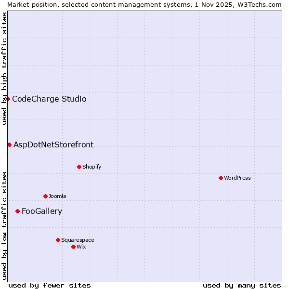This screenshot has width=289, height=289.
Task: Click the red marker for CodeCharge Studio
Action: (x=8, y=99)
